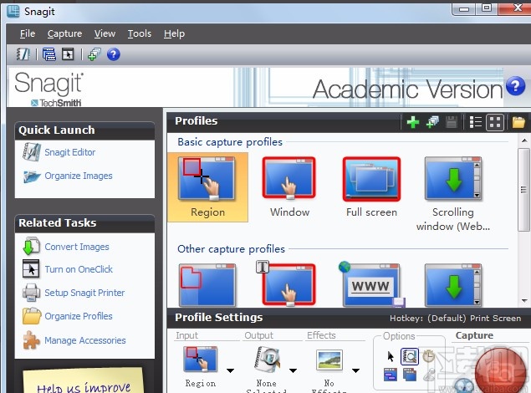Click the Turn on OneClick link
This screenshot has height=393, width=531.
point(79,269)
